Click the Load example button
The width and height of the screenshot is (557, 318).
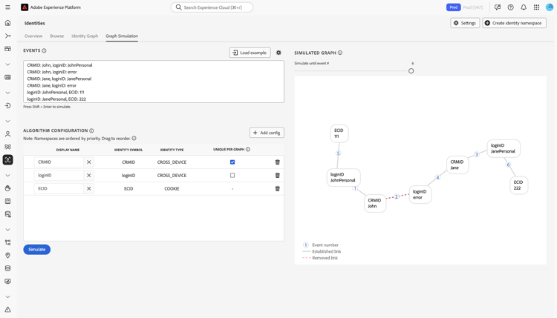coord(250,53)
